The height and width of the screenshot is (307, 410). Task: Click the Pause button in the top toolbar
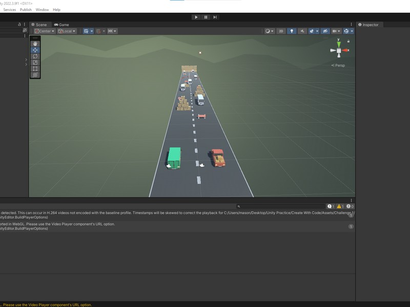(206, 17)
